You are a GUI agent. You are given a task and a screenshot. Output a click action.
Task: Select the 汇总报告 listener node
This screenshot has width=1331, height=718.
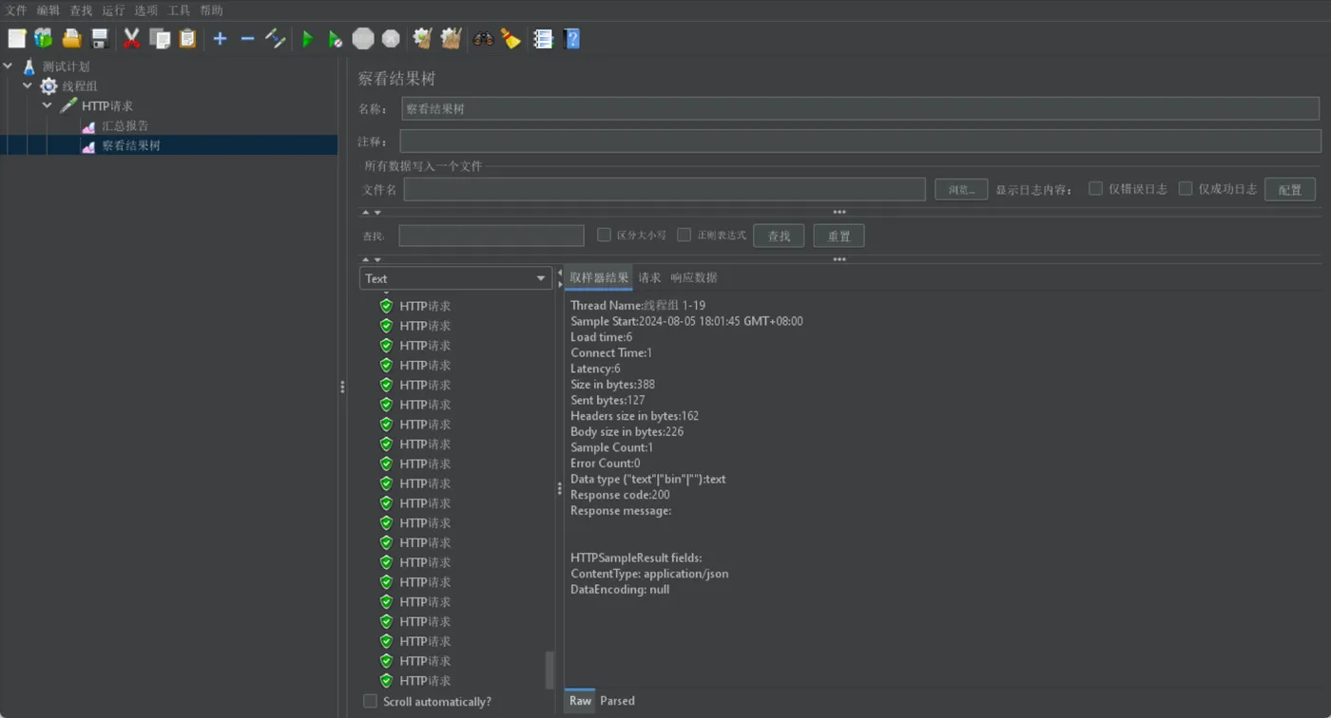(125, 125)
